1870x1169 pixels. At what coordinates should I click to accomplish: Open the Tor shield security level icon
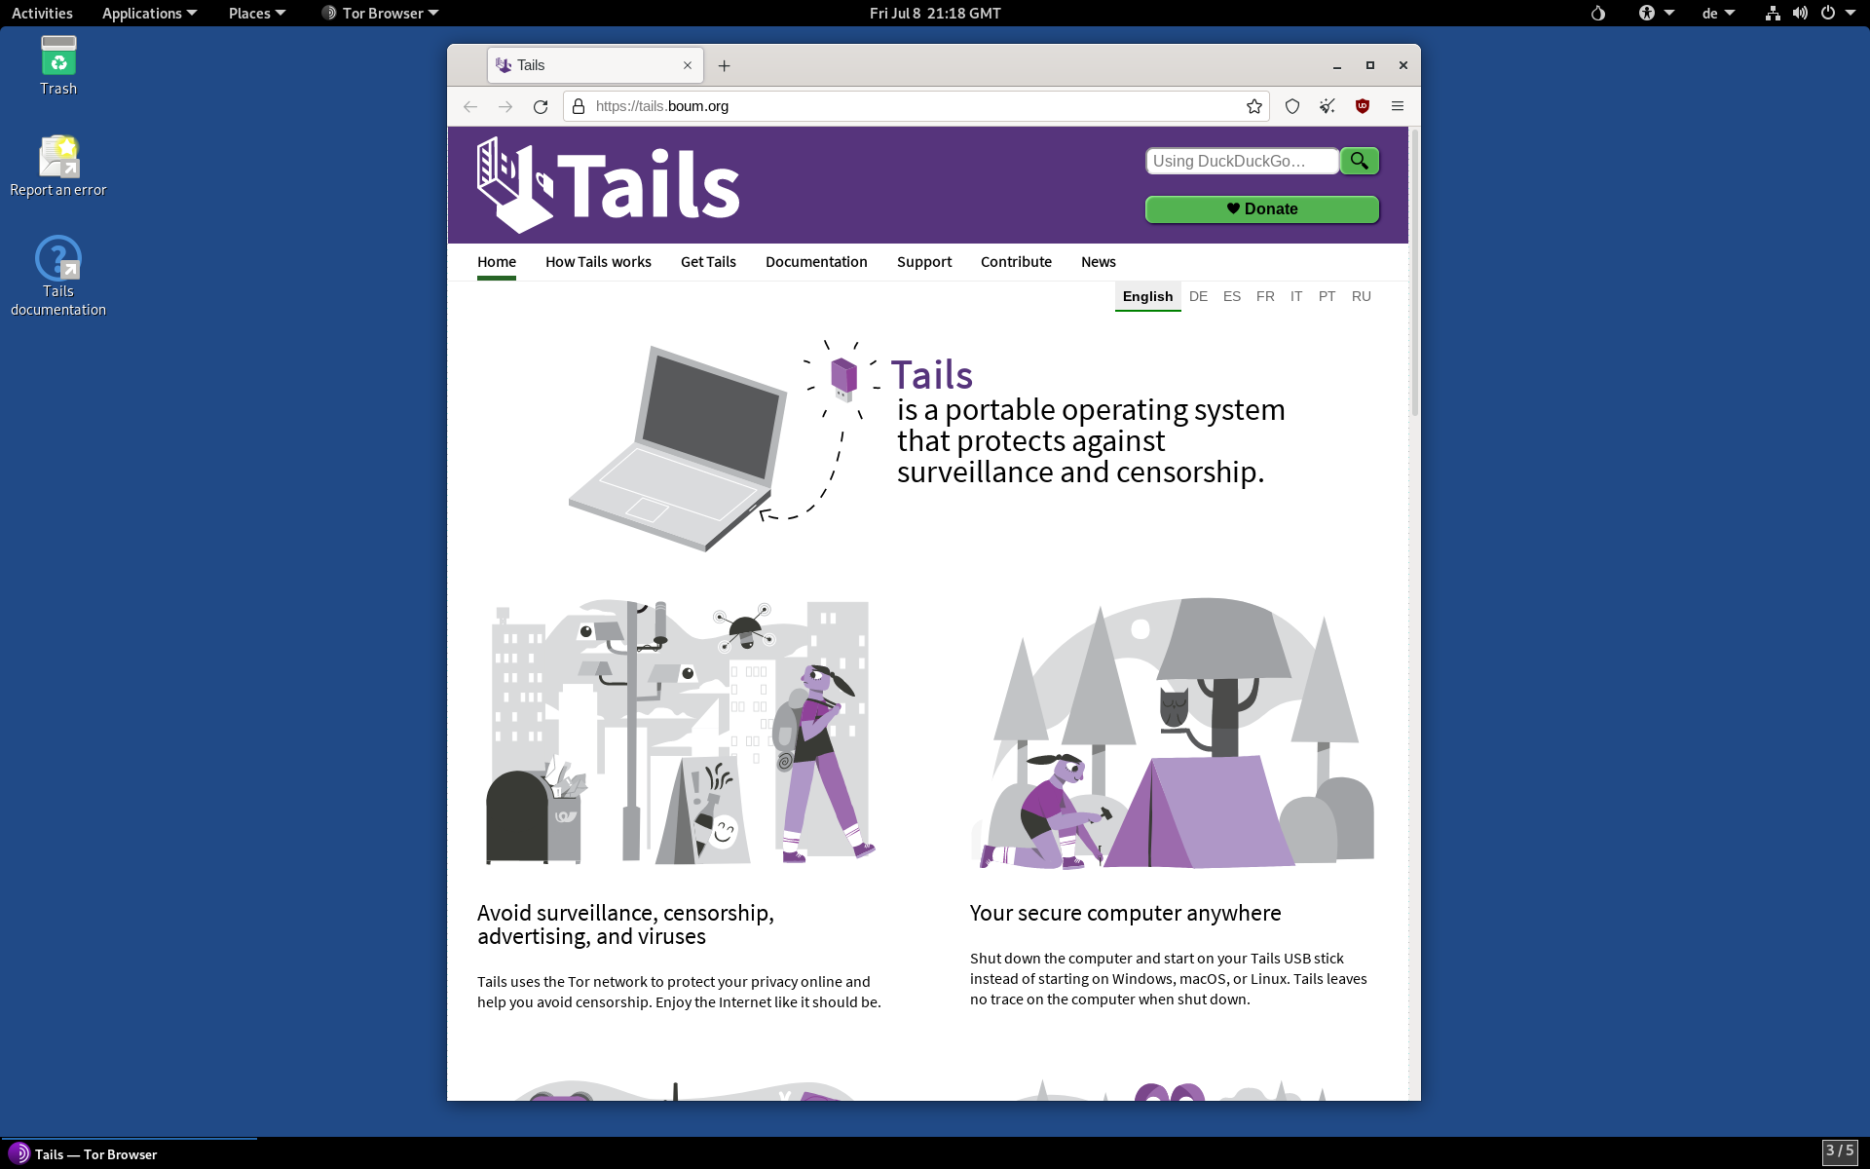[1292, 106]
